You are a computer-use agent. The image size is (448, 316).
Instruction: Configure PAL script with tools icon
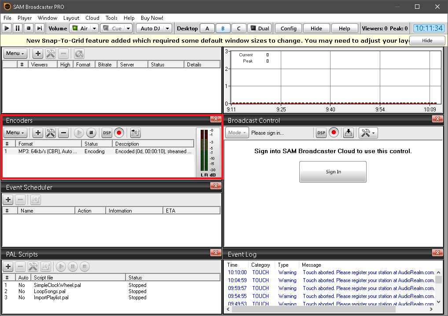tap(33, 267)
